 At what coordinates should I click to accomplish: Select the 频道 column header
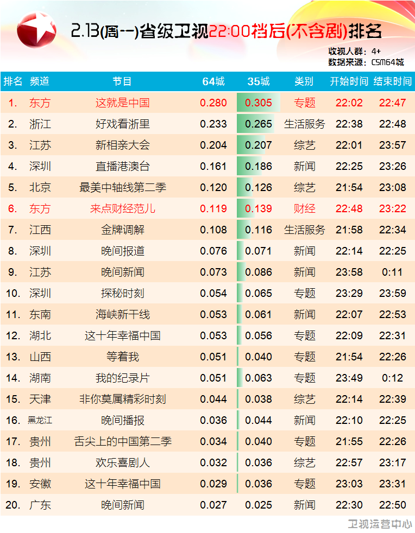(40, 81)
